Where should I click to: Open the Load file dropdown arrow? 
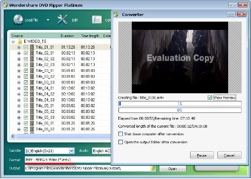pos(48,20)
